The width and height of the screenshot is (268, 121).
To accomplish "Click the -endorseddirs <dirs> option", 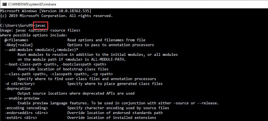I will 26,113.
